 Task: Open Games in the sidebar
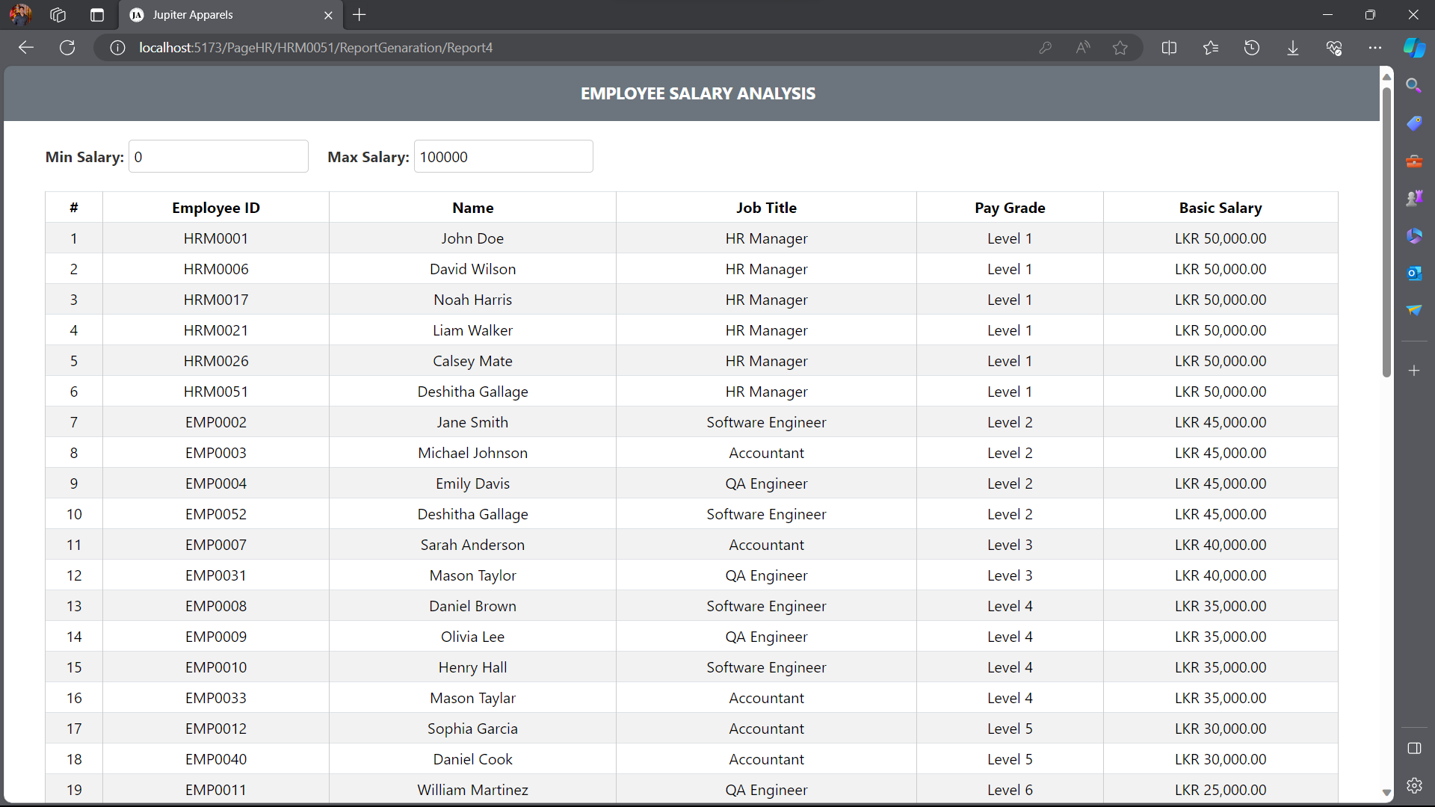[1414, 198]
